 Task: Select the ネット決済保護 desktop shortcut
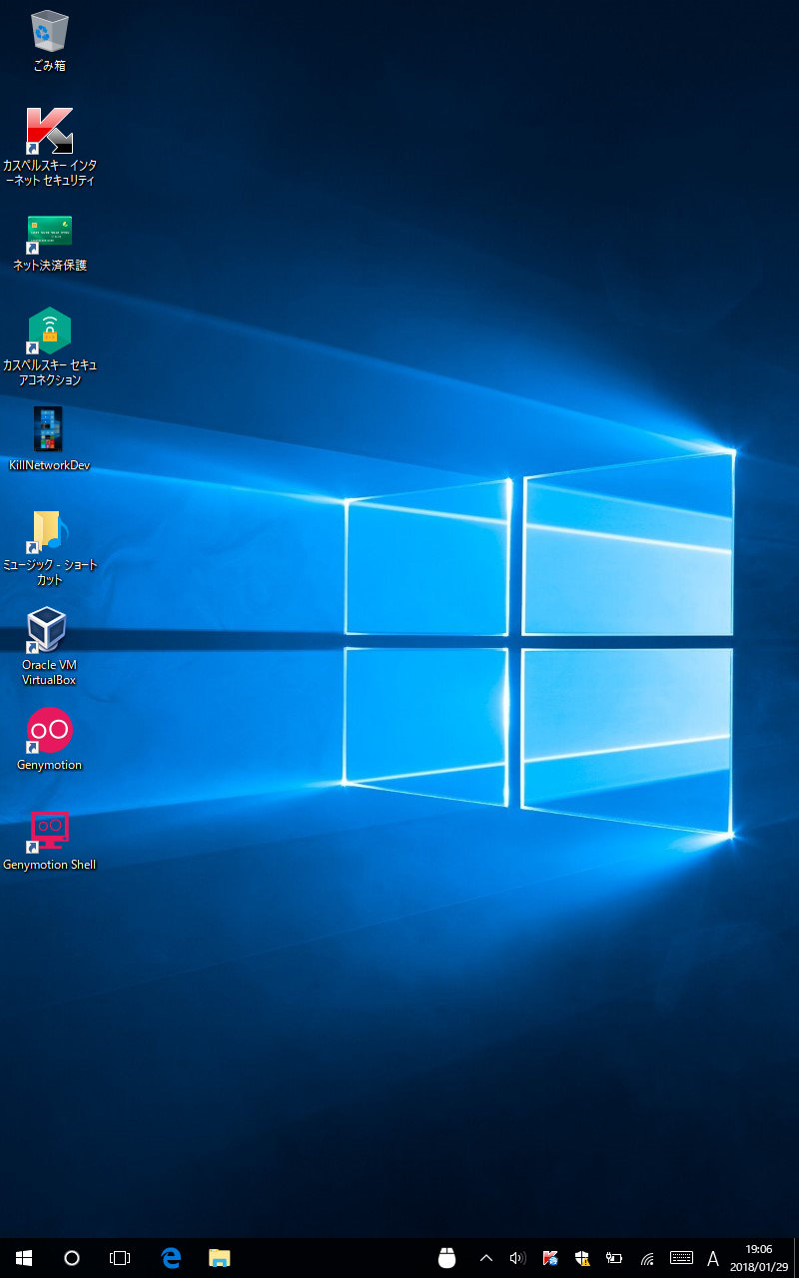click(x=50, y=243)
